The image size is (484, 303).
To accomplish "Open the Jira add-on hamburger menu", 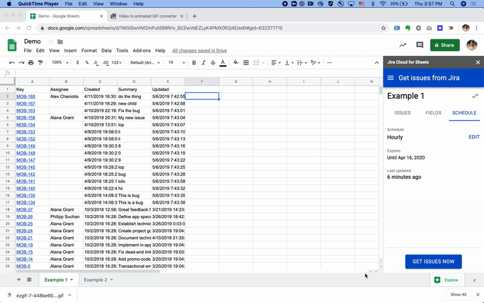I will 390,78.
